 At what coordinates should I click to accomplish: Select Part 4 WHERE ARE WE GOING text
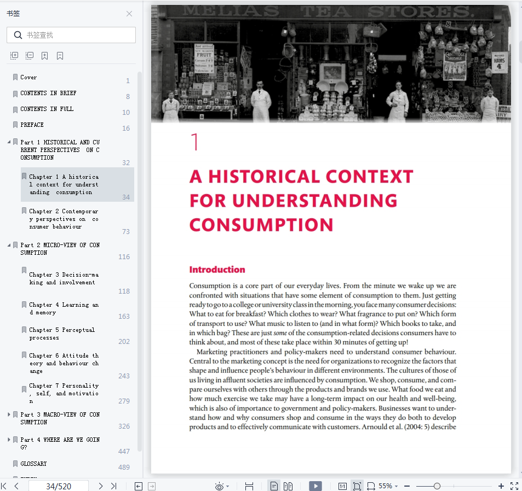pyautogui.click(x=60, y=443)
